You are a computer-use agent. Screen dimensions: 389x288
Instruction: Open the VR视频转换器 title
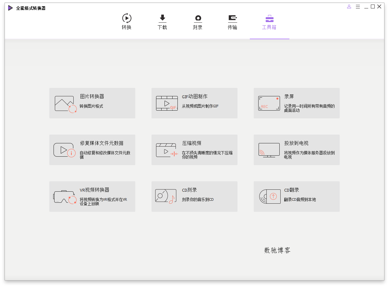pos(94,190)
